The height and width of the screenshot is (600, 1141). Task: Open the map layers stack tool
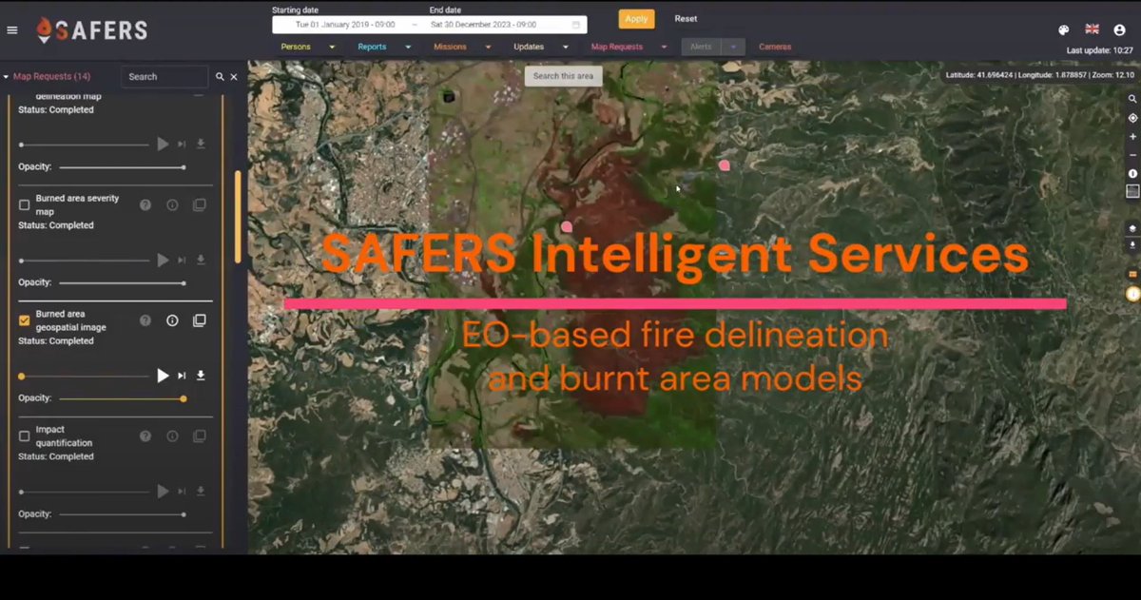[1132, 228]
